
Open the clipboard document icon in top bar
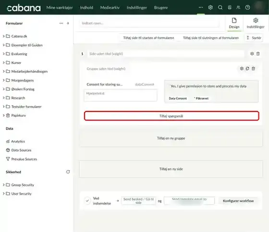[230, 7]
